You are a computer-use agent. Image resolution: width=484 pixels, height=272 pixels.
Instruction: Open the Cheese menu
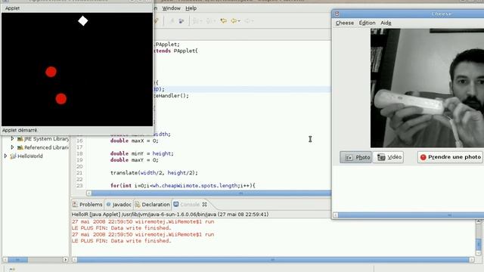[x=345, y=23]
